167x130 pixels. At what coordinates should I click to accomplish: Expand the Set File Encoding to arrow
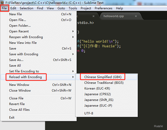tap(73, 71)
